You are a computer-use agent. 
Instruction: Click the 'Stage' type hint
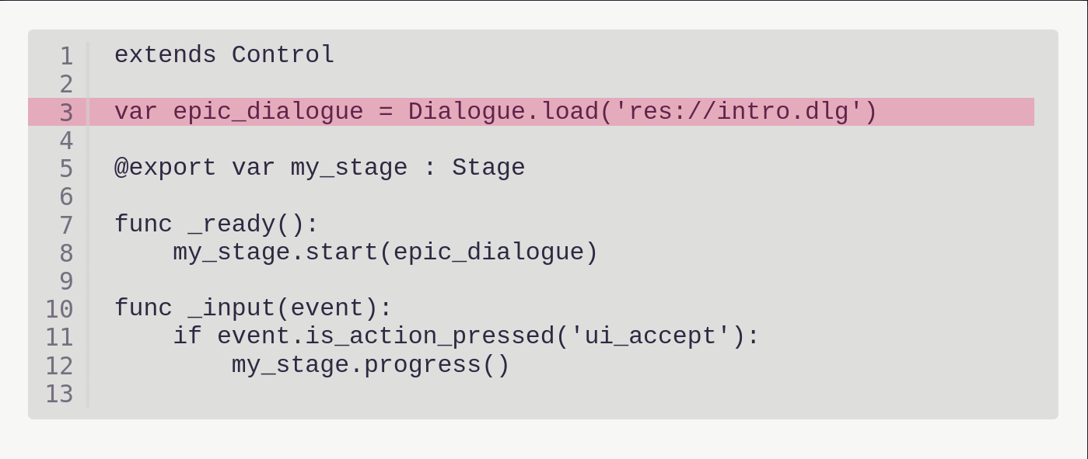tap(488, 168)
